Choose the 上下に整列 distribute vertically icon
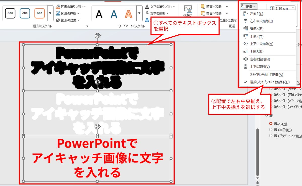The image size is (302, 186). pos(246,67)
